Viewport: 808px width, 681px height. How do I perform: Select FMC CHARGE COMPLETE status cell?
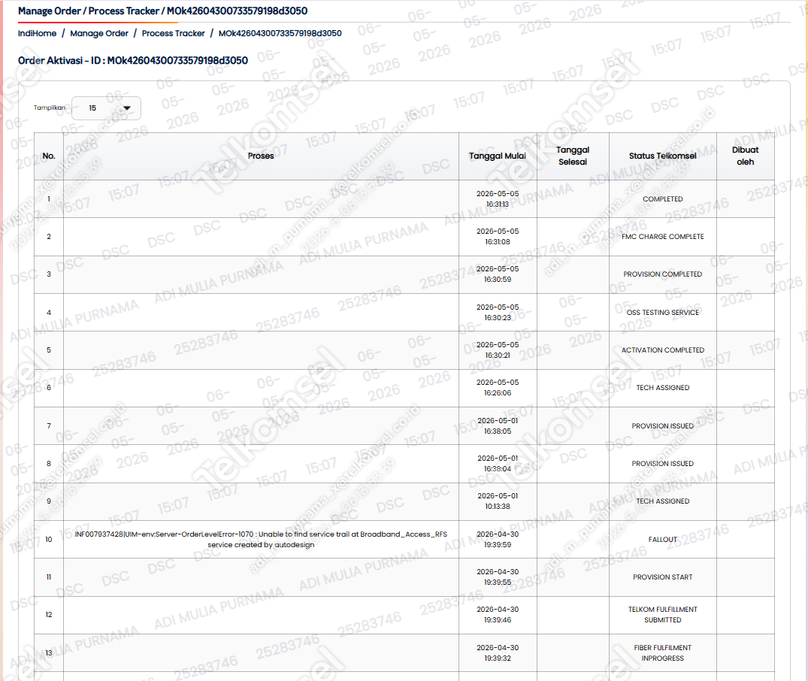663,237
